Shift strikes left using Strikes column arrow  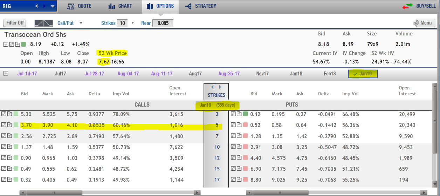coord(212,87)
